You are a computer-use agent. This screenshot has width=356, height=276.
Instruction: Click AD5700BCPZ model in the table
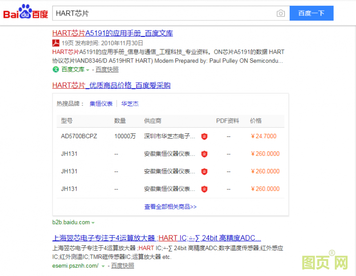[x=79, y=136]
